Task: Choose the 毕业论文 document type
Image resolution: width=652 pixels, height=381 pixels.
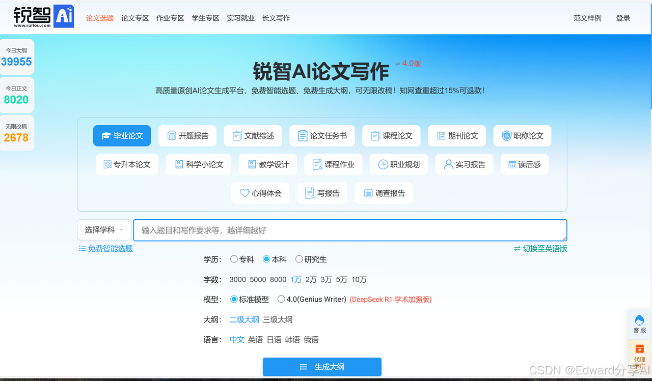Action: pyautogui.click(x=122, y=136)
